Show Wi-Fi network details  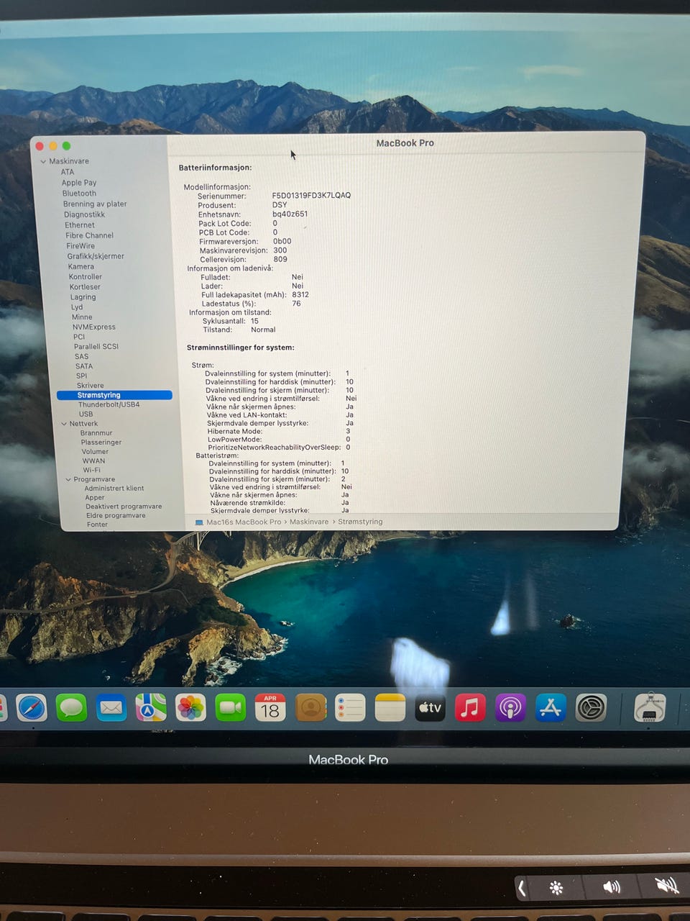(x=91, y=471)
